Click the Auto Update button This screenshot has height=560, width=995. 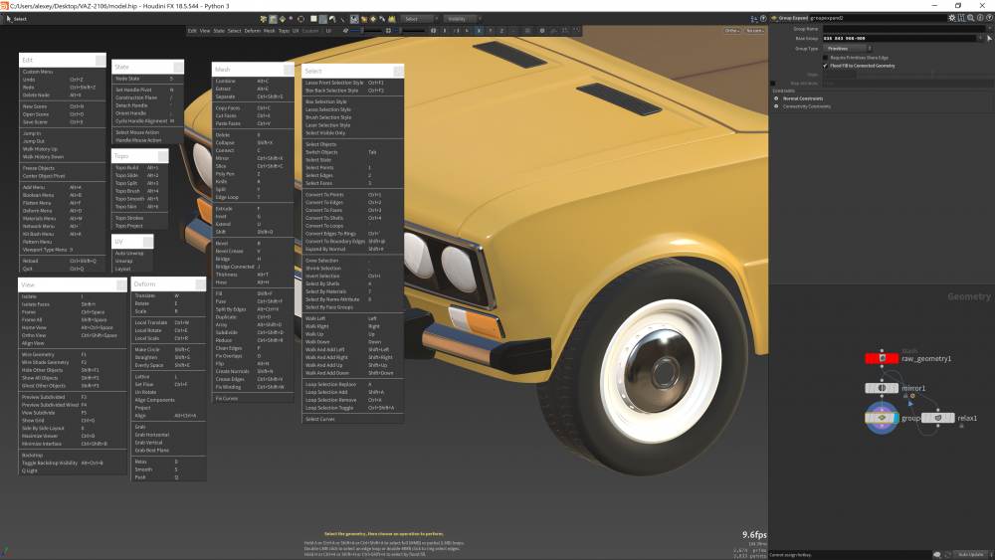pyautogui.click(x=971, y=554)
